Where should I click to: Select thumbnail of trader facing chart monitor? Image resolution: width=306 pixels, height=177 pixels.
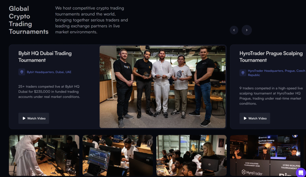pos(118,155)
